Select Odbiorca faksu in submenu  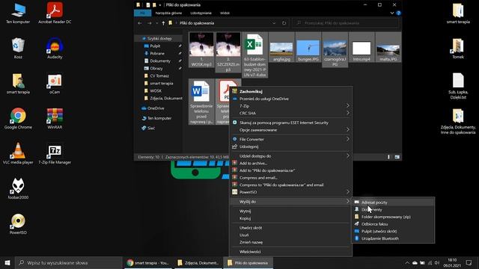[393, 224]
